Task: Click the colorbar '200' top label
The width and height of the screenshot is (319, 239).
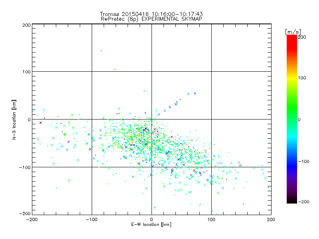Action: coord(302,37)
